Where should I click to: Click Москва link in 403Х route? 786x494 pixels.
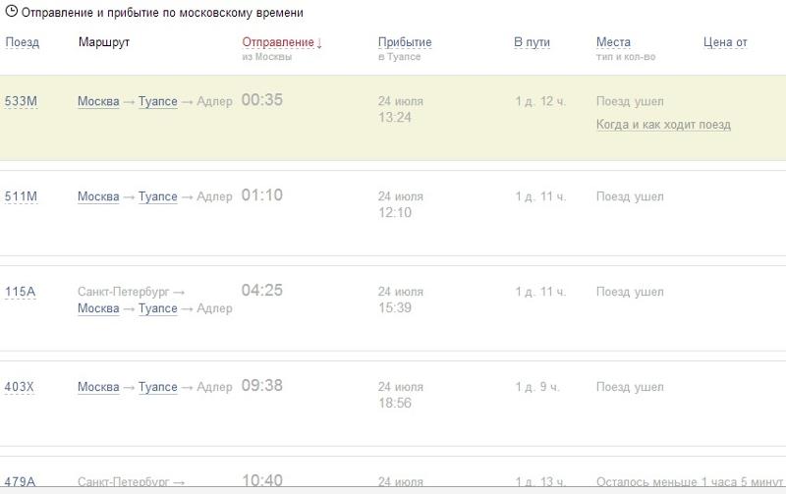point(98,387)
